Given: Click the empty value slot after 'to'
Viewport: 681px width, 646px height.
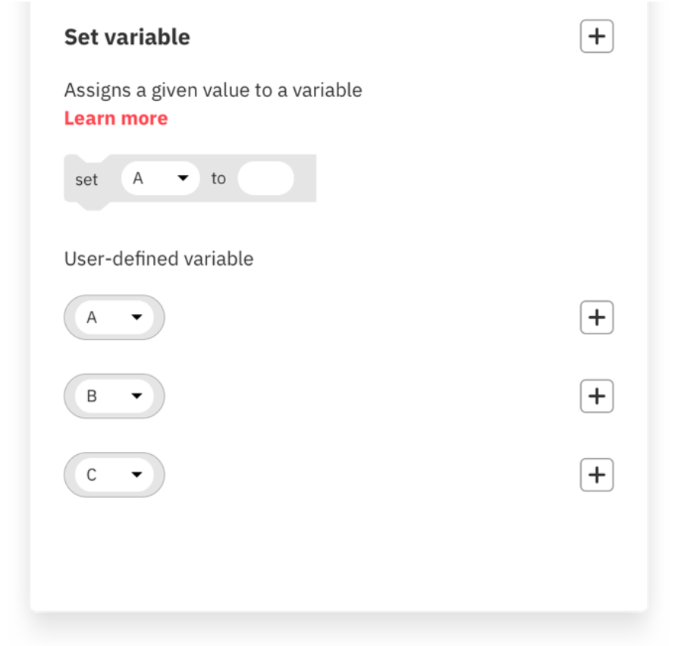Looking at the screenshot, I should point(265,179).
